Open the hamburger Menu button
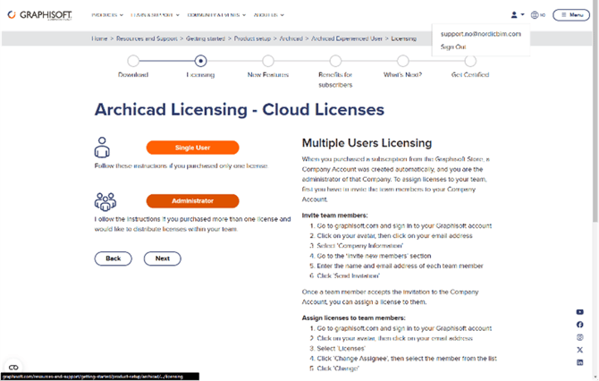599x381 pixels. [x=571, y=15]
